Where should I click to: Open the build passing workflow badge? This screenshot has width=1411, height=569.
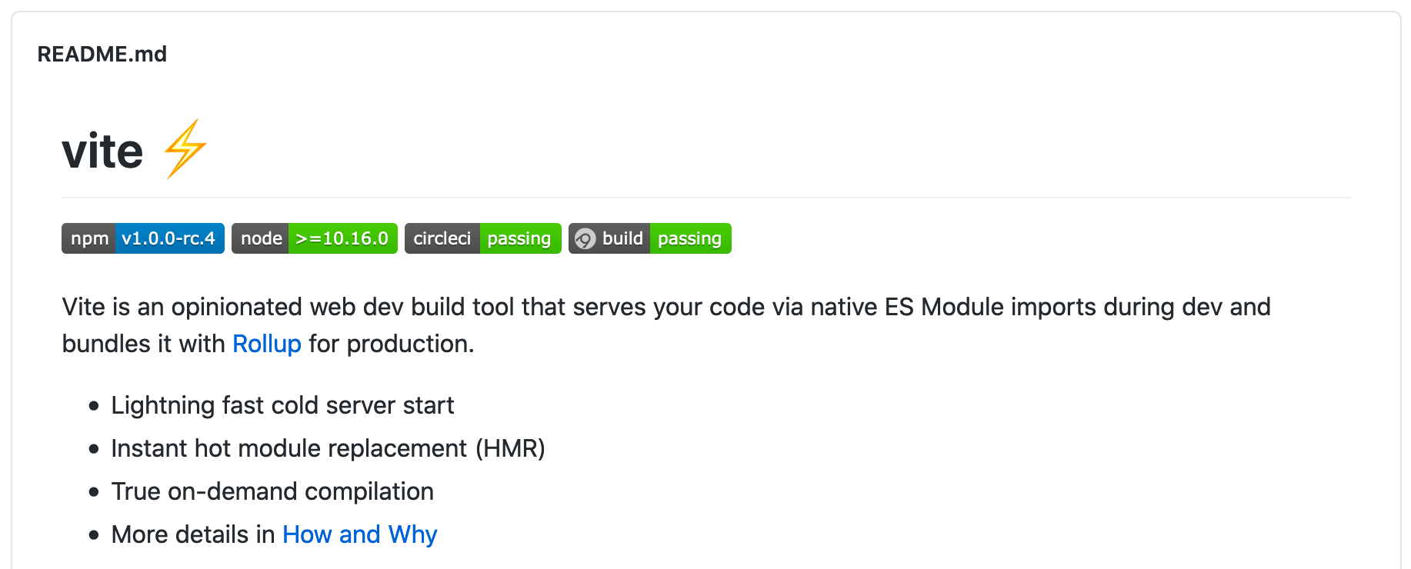pyautogui.click(x=650, y=238)
